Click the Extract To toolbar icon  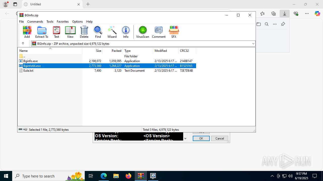pyautogui.click(x=42, y=32)
